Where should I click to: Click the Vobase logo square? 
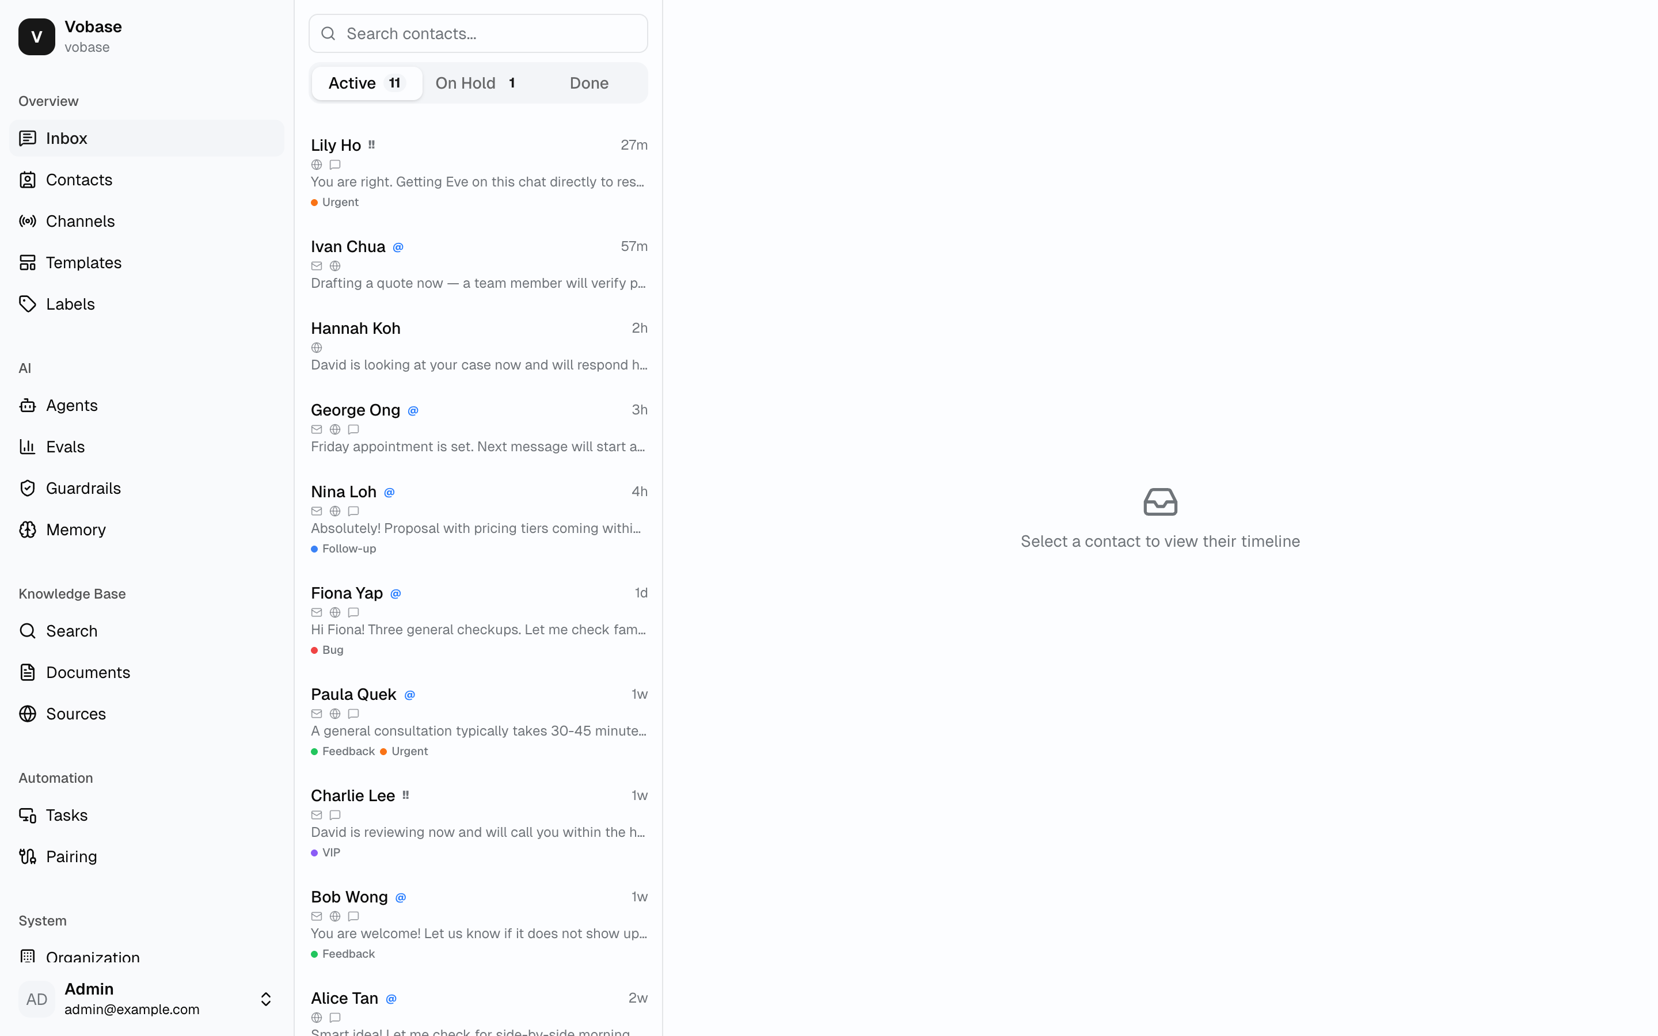point(37,37)
